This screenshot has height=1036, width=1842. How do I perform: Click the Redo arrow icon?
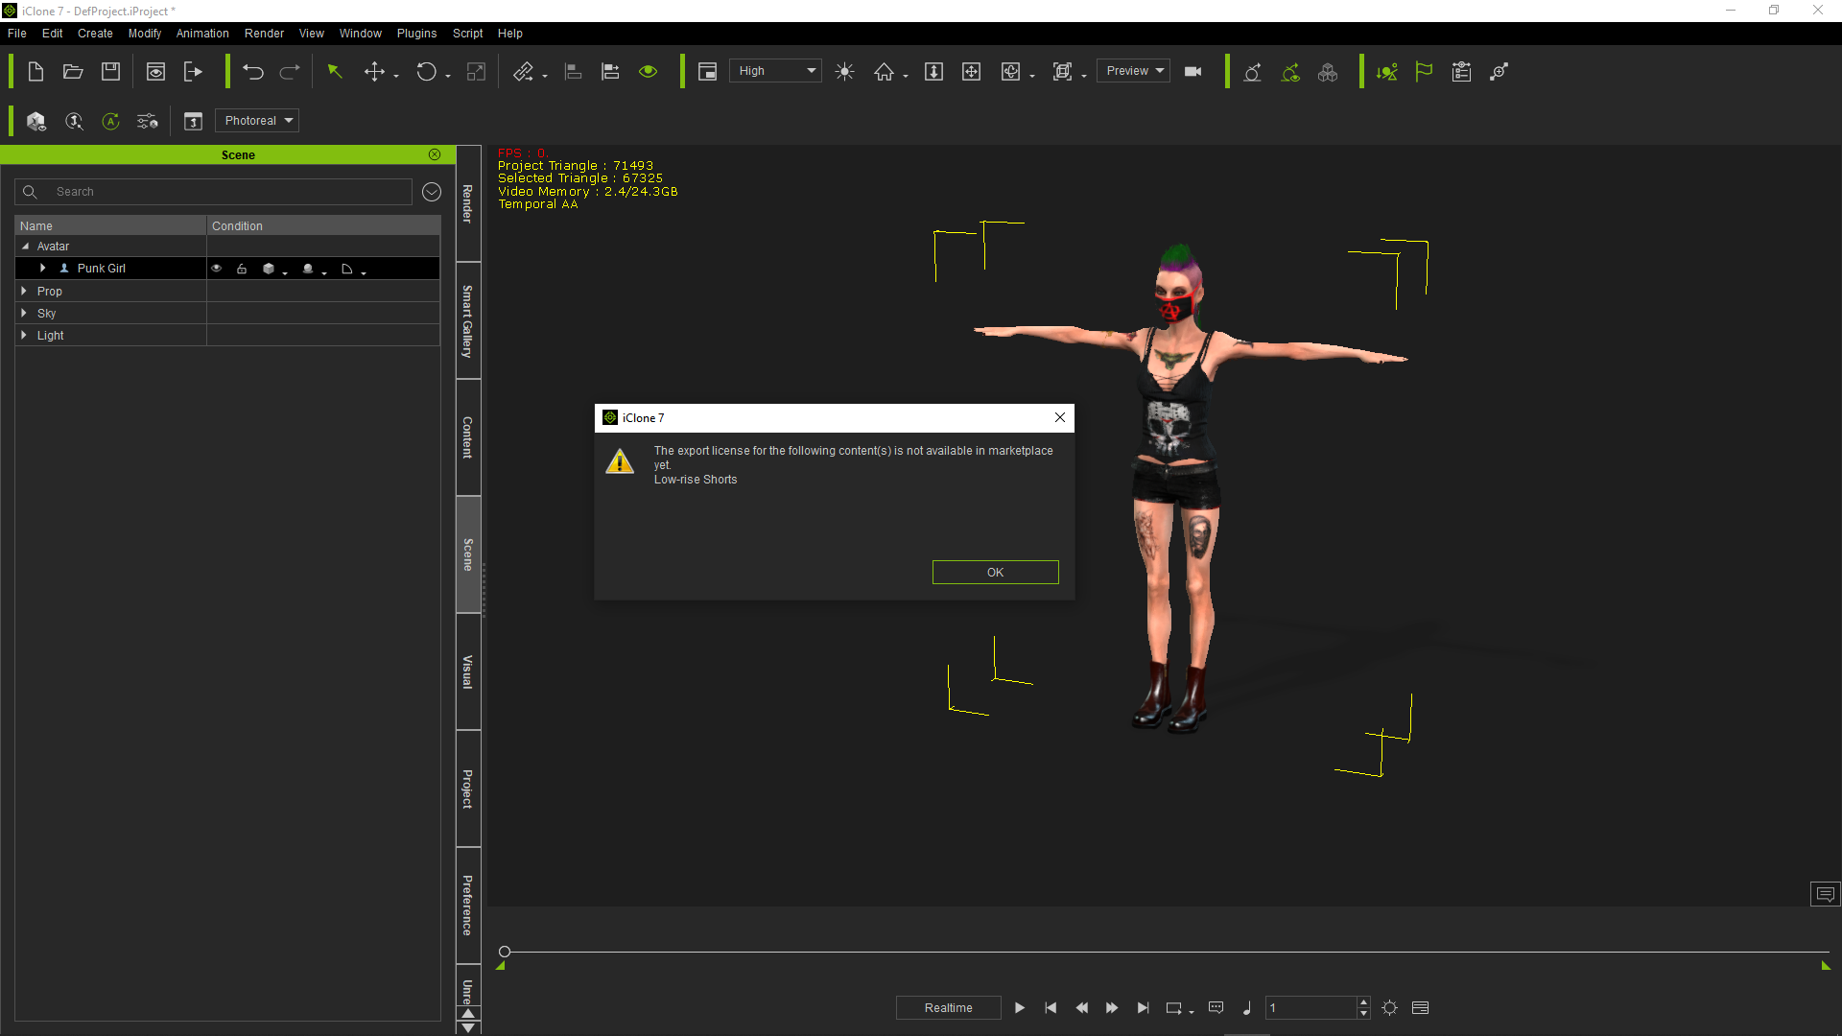coord(290,72)
